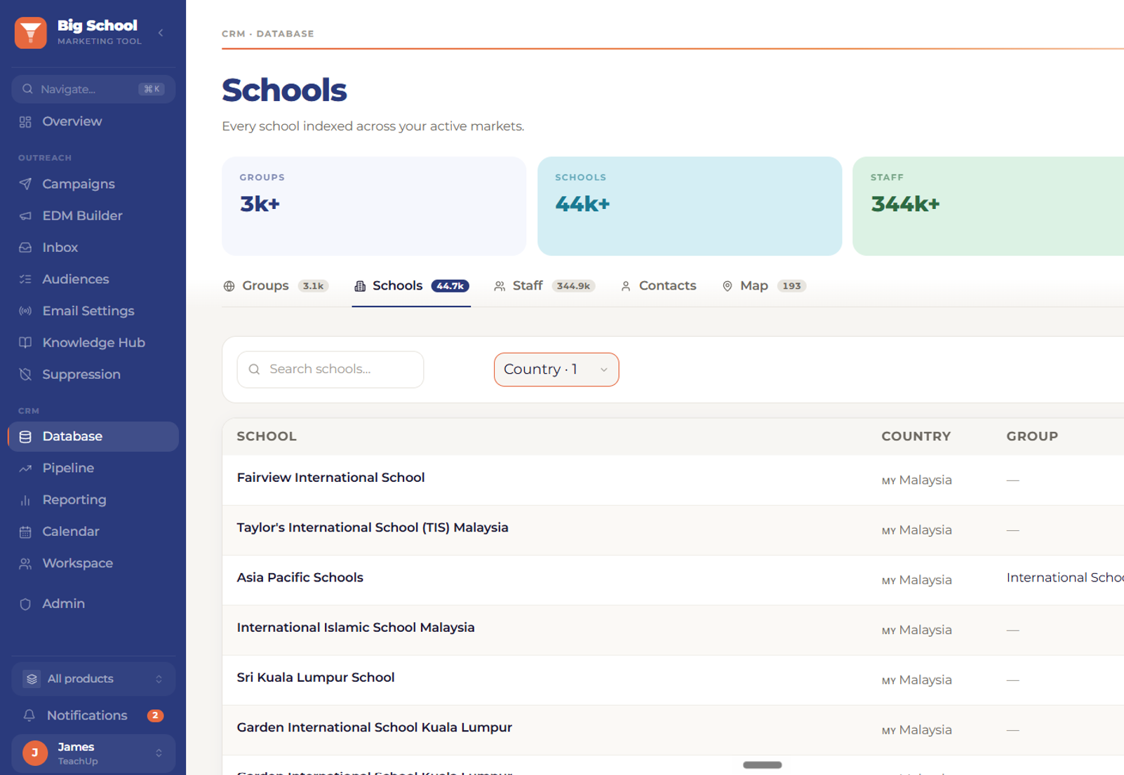Open the Country filter dropdown

[x=556, y=370]
